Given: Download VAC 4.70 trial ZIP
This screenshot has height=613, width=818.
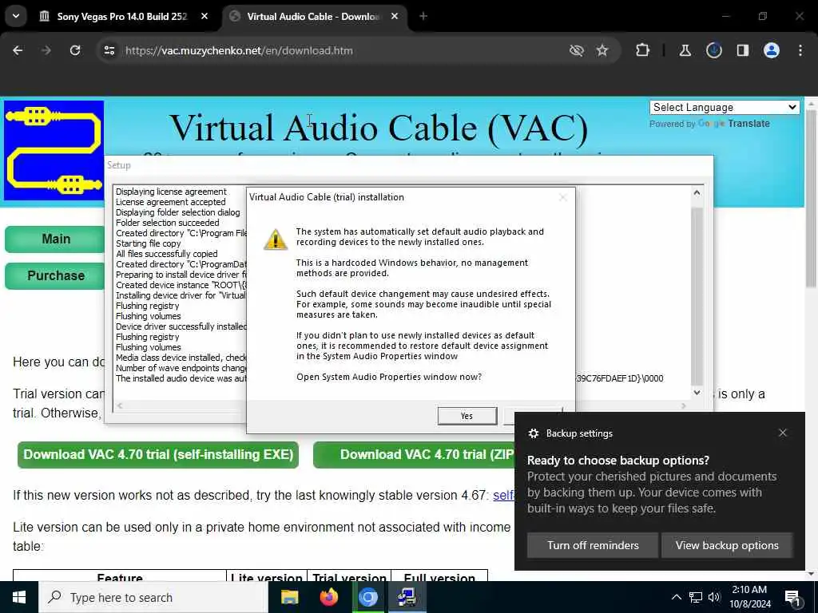Looking at the screenshot, I should [415, 454].
